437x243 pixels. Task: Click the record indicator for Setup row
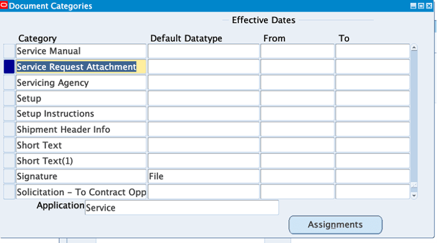(x=9, y=98)
